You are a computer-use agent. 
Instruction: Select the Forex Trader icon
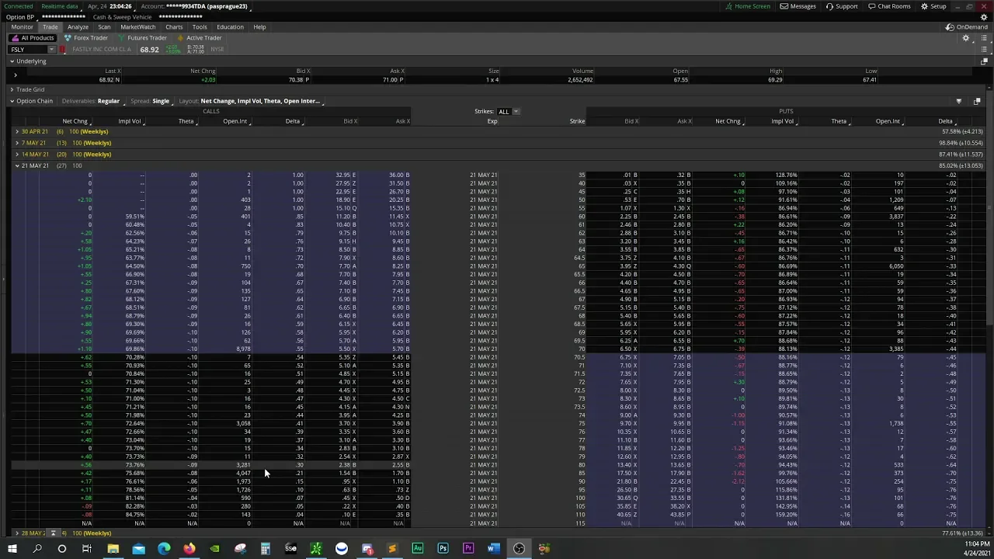point(68,38)
